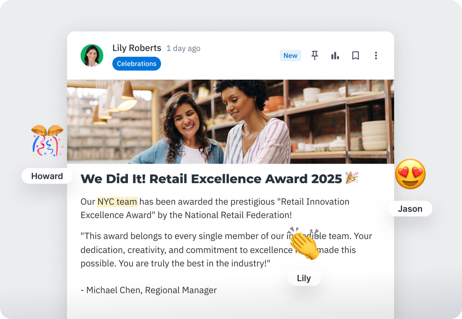
Task: Click the party popper emoji in title
Action: (x=352, y=178)
